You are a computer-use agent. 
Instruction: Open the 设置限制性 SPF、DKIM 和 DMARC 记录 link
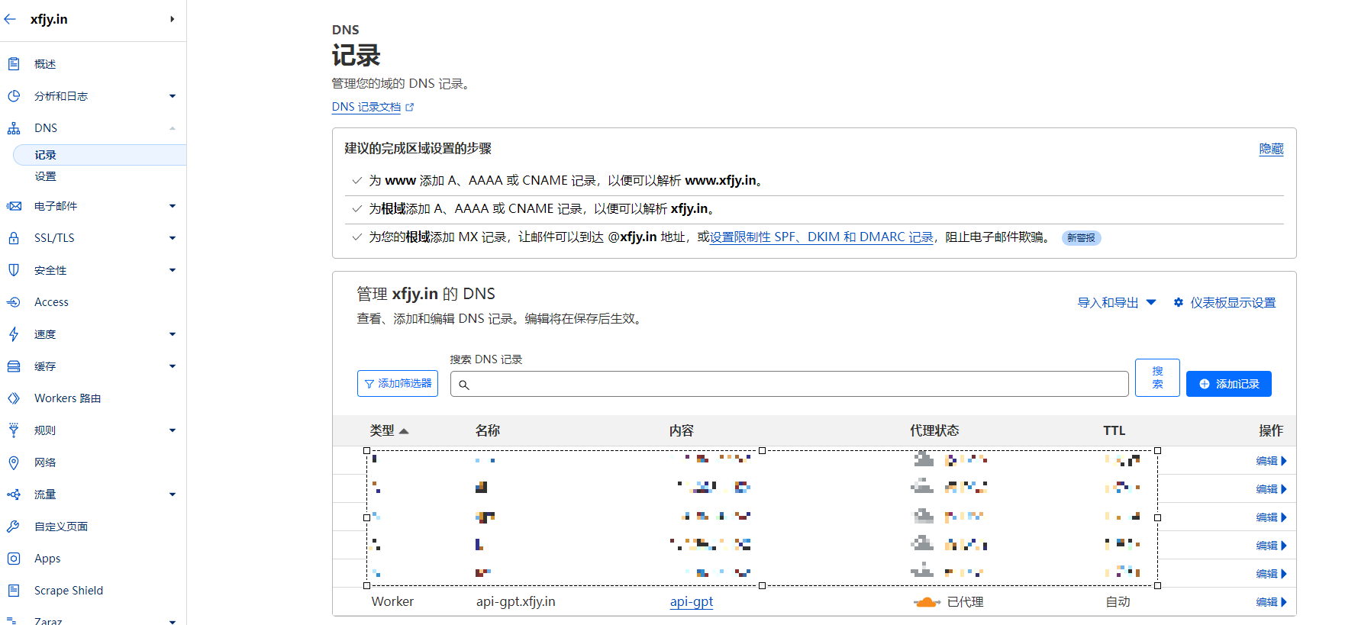pos(821,237)
